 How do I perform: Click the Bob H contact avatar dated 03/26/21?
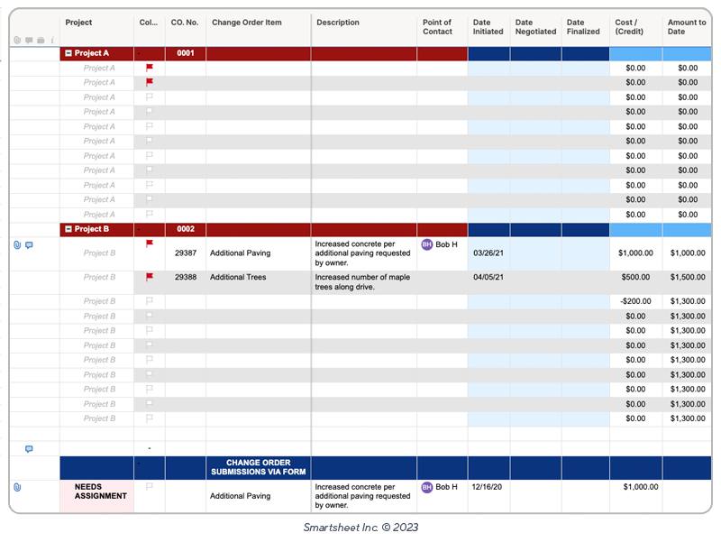coord(427,244)
